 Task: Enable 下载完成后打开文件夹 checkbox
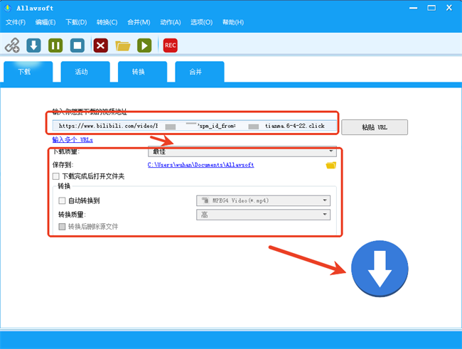(56, 176)
